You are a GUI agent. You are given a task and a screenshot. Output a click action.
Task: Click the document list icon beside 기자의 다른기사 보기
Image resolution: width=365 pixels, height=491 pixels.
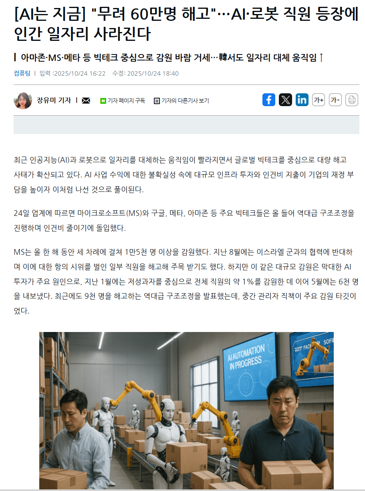pos(157,101)
